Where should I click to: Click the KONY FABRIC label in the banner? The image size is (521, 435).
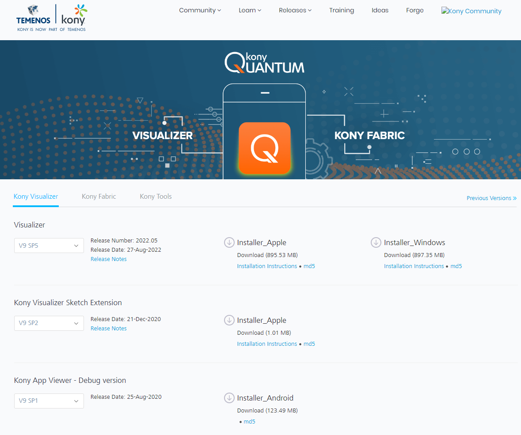[x=369, y=136]
